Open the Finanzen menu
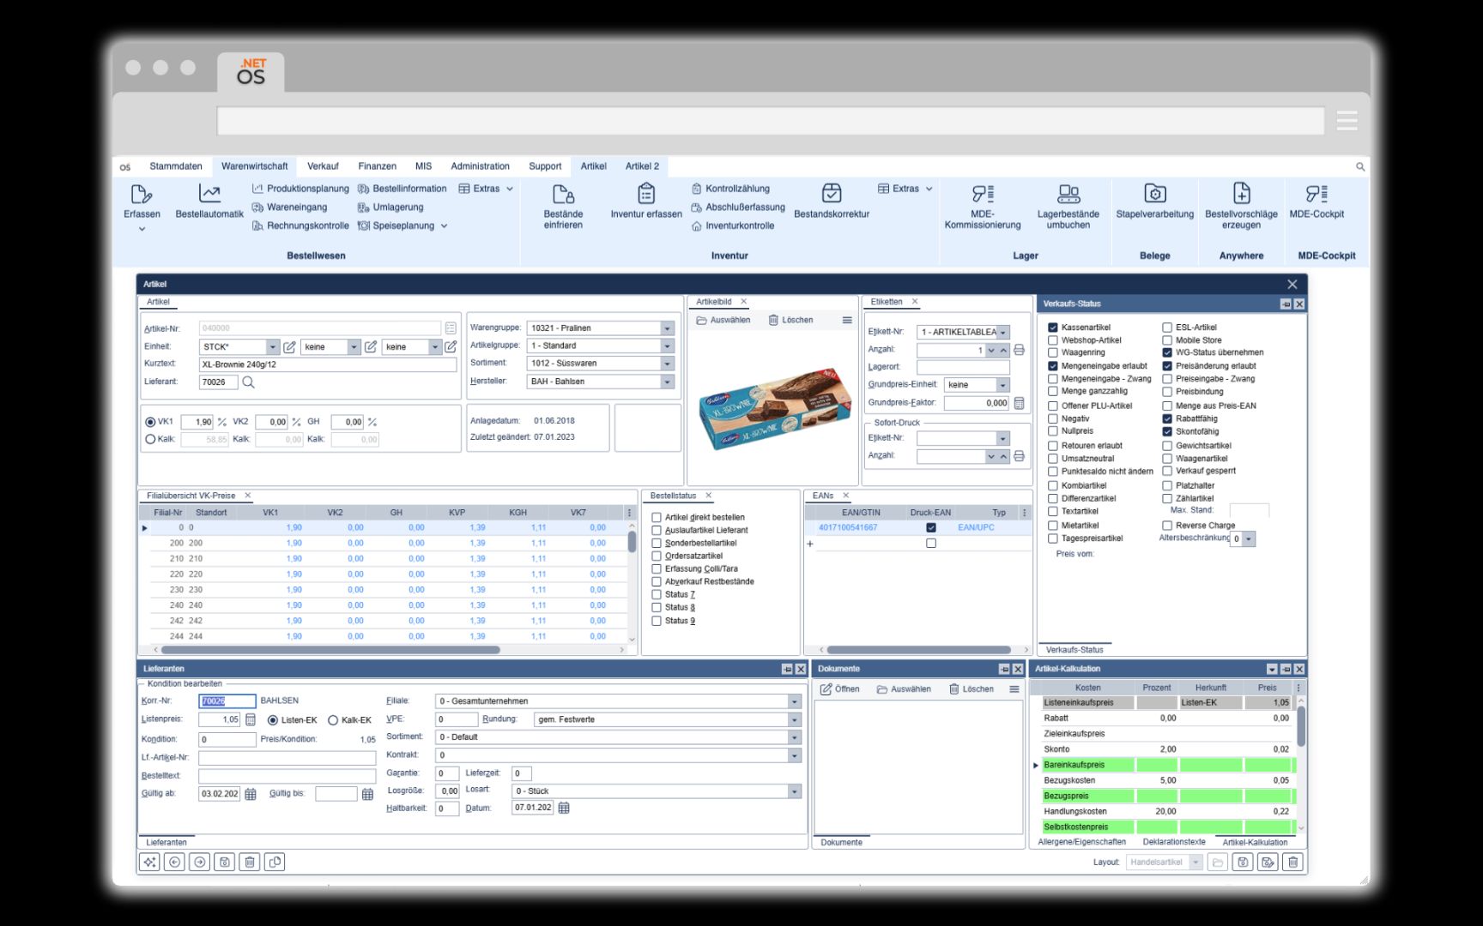The height and width of the screenshot is (926, 1483). 378,165
